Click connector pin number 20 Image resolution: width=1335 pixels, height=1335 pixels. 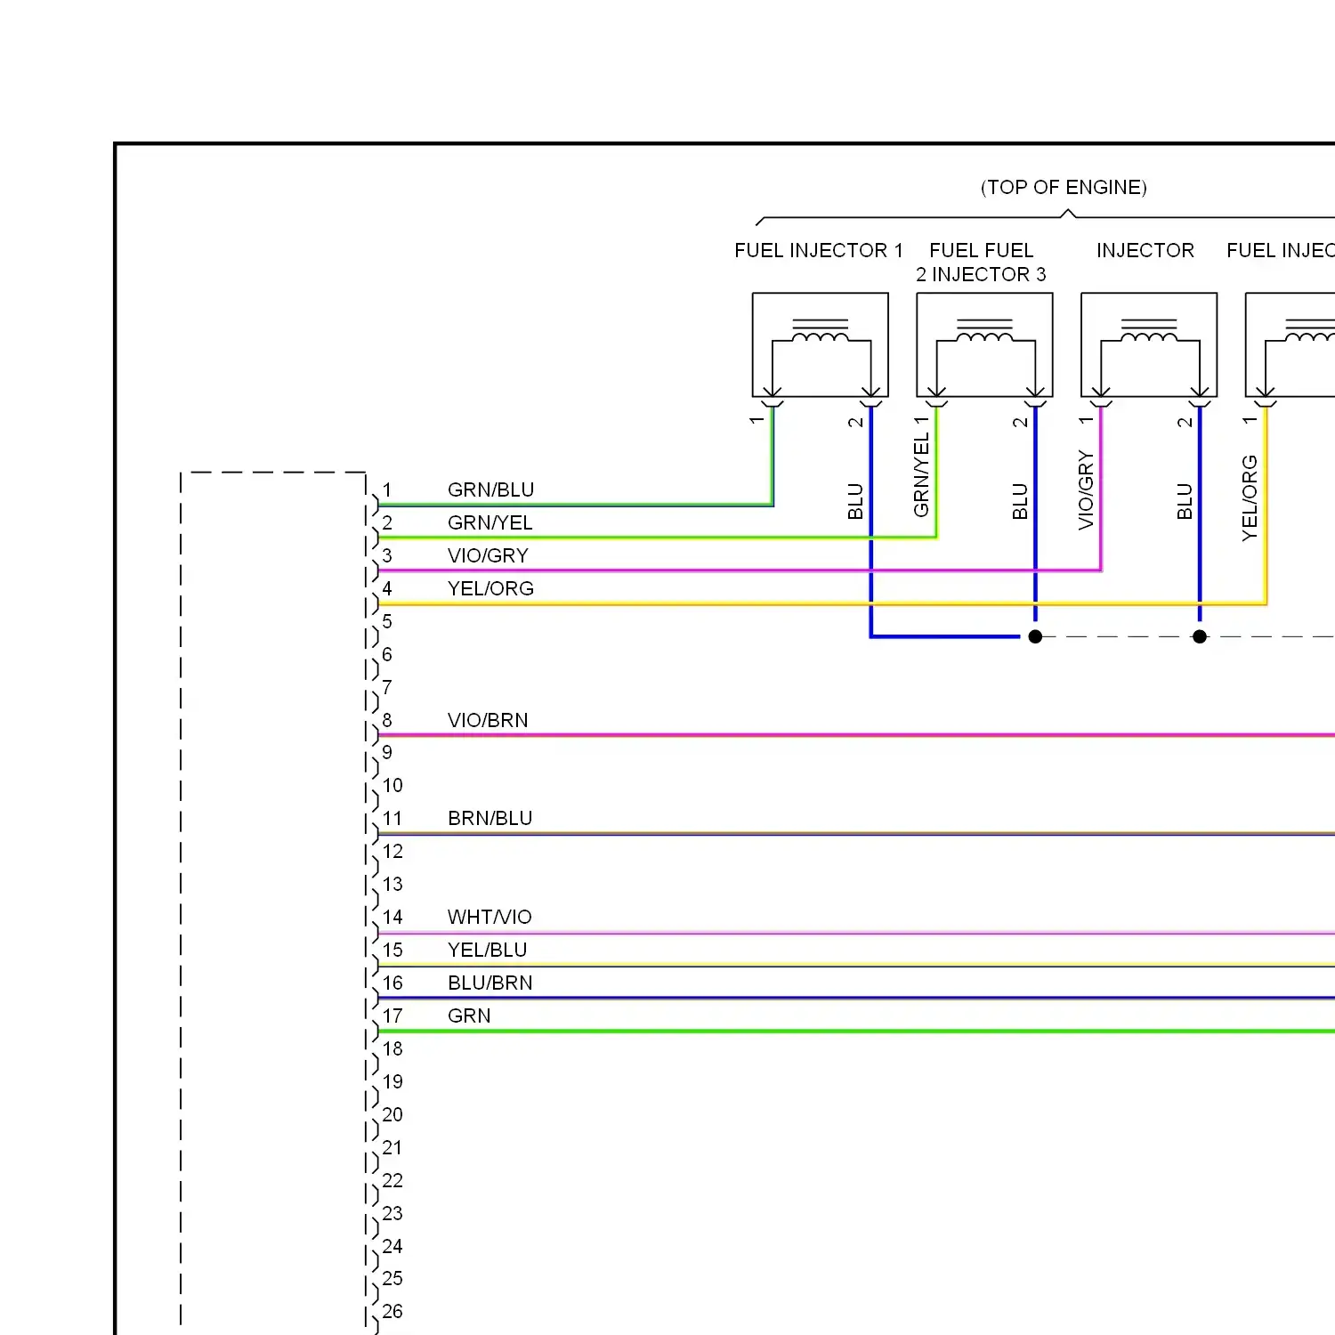coord(392,1115)
